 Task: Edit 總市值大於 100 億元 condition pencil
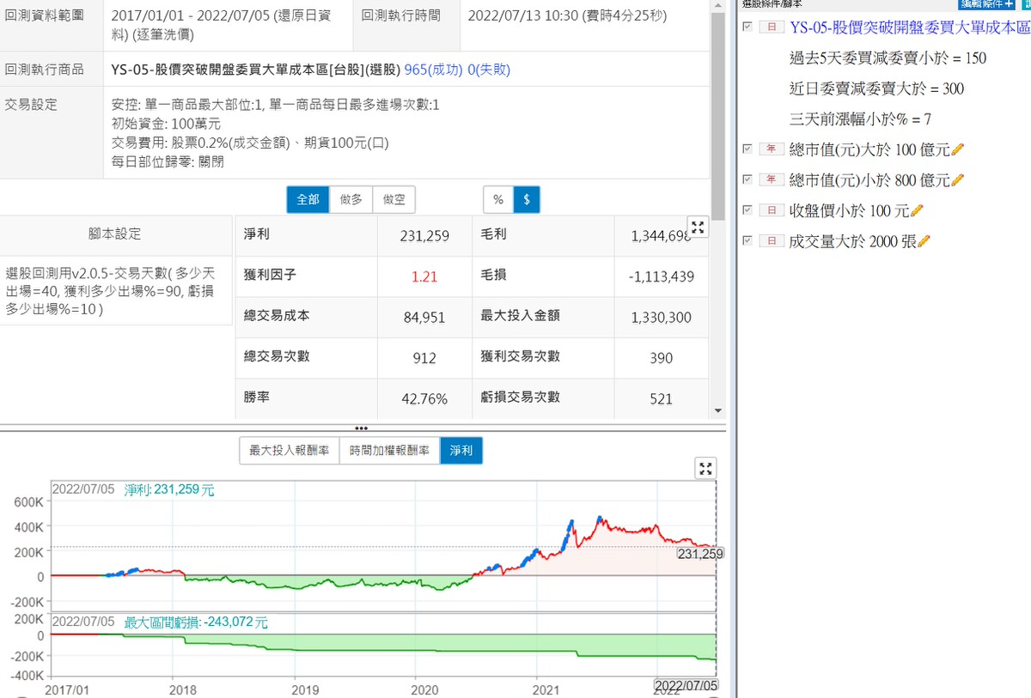tap(958, 150)
